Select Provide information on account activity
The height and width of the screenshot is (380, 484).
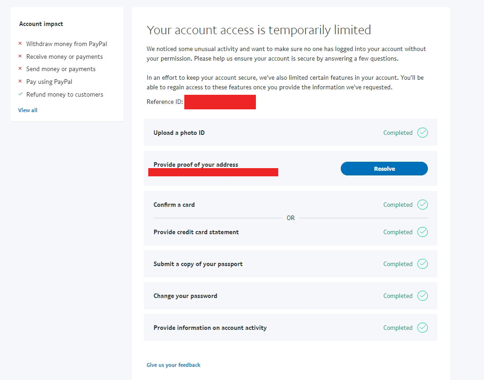click(210, 328)
